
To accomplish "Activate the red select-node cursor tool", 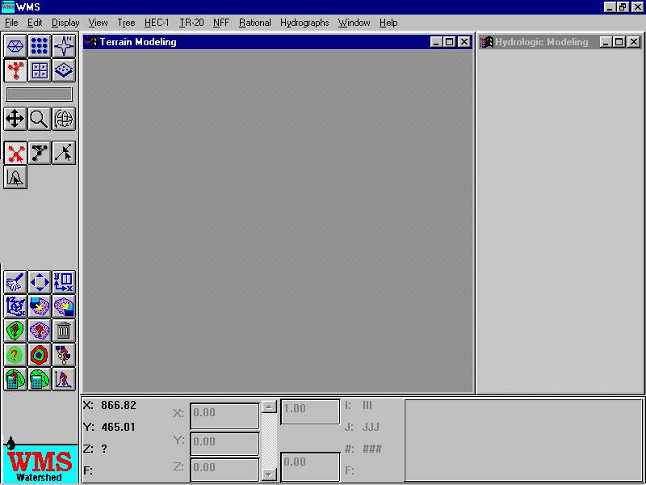I will click(15, 153).
